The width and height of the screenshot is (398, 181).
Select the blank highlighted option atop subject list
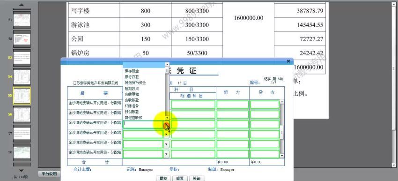(x=144, y=65)
